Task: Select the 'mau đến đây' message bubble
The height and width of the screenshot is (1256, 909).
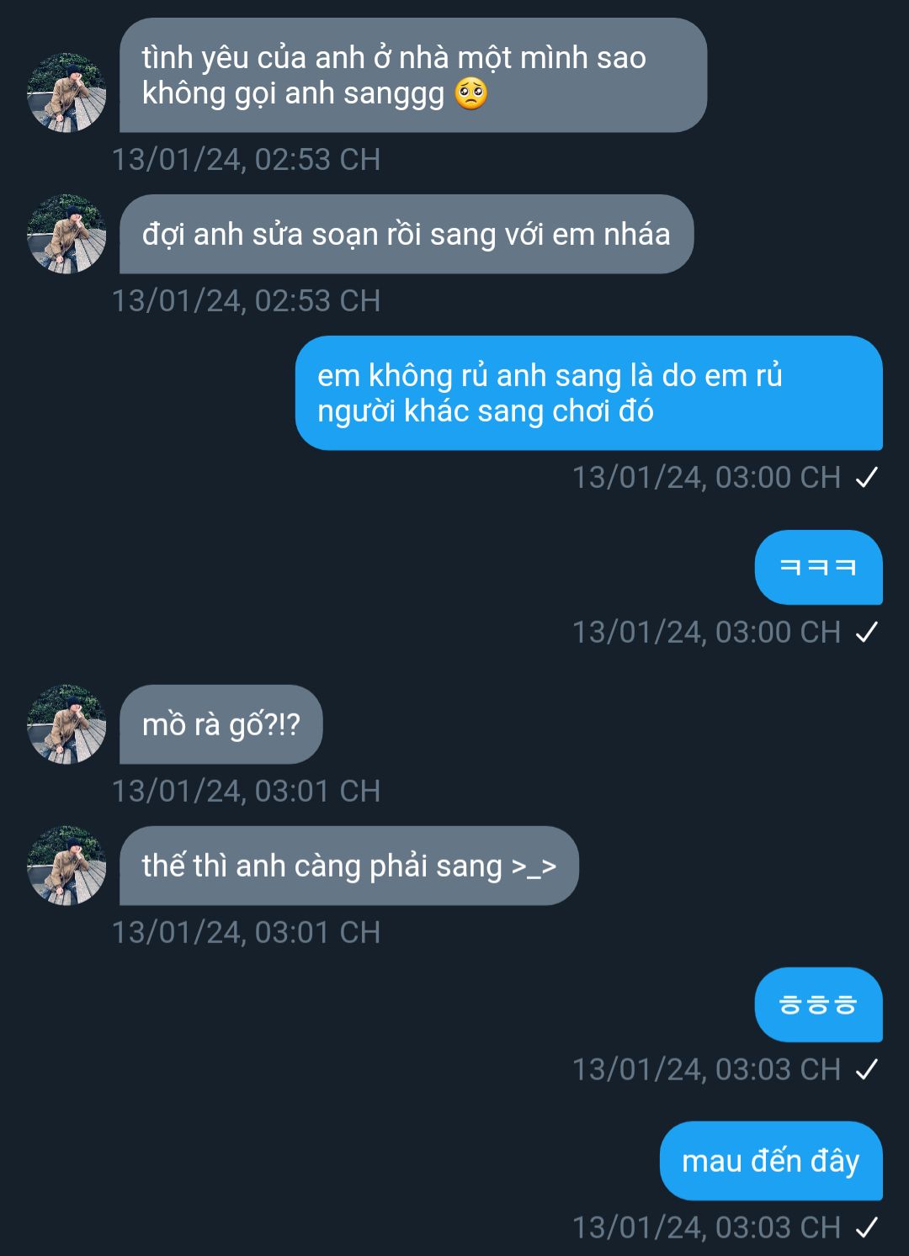Action: tap(771, 1161)
